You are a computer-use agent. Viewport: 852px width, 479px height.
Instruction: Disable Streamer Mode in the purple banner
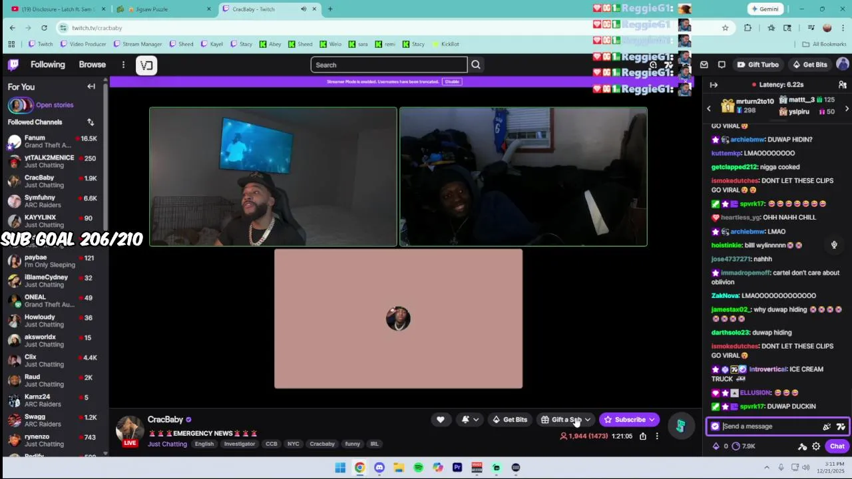(452, 82)
